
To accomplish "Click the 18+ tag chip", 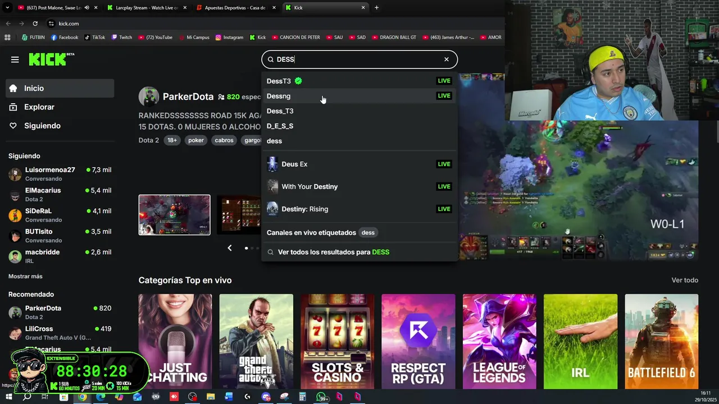I will pos(172,140).
